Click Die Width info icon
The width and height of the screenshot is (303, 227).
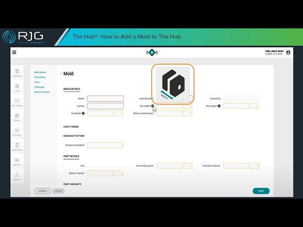pos(83,113)
